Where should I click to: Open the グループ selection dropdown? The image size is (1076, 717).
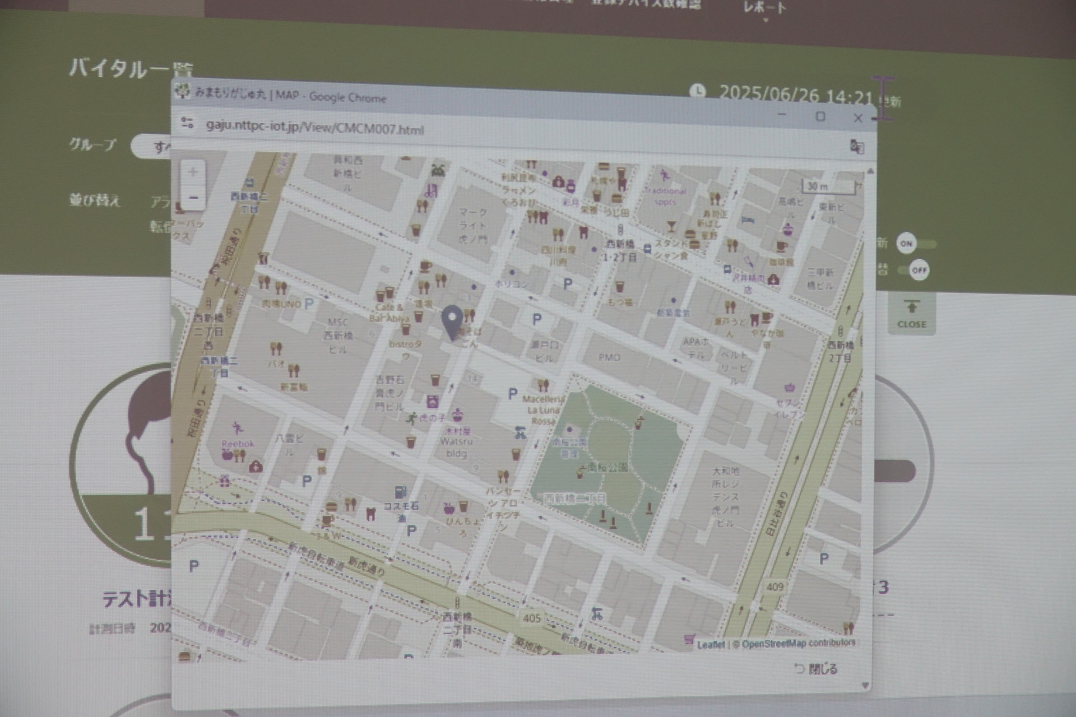click(x=152, y=147)
